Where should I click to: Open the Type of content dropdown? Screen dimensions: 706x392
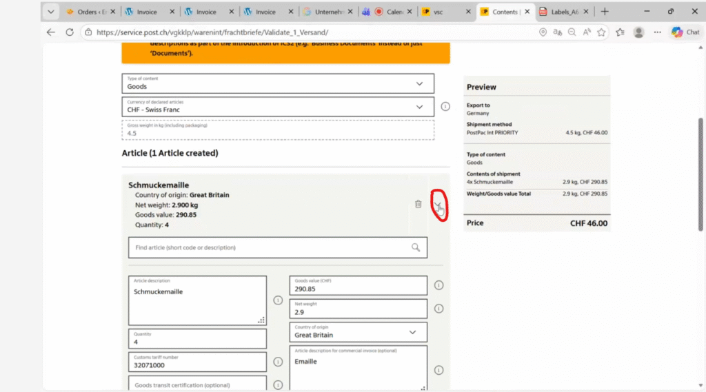coord(420,83)
